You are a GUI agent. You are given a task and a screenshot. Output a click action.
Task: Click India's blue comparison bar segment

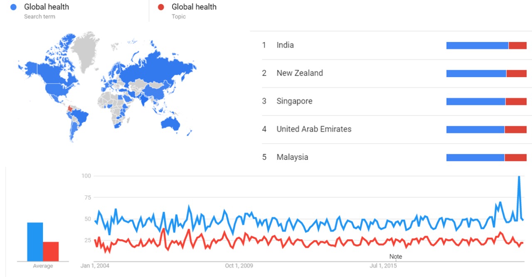[477, 46]
